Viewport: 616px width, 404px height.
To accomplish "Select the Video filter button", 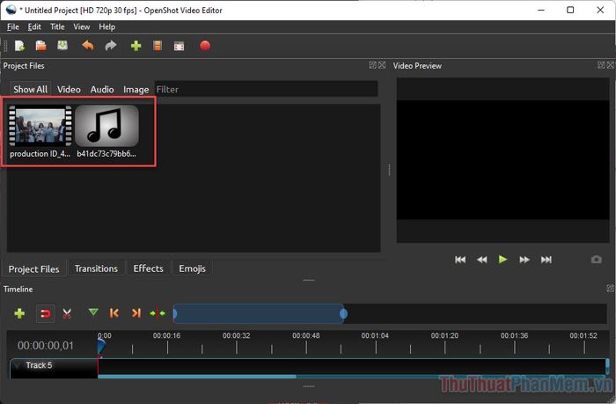I will click(69, 89).
